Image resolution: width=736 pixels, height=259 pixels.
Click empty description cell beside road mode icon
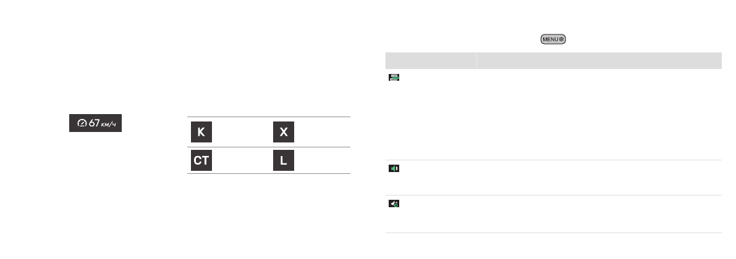point(599,115)
